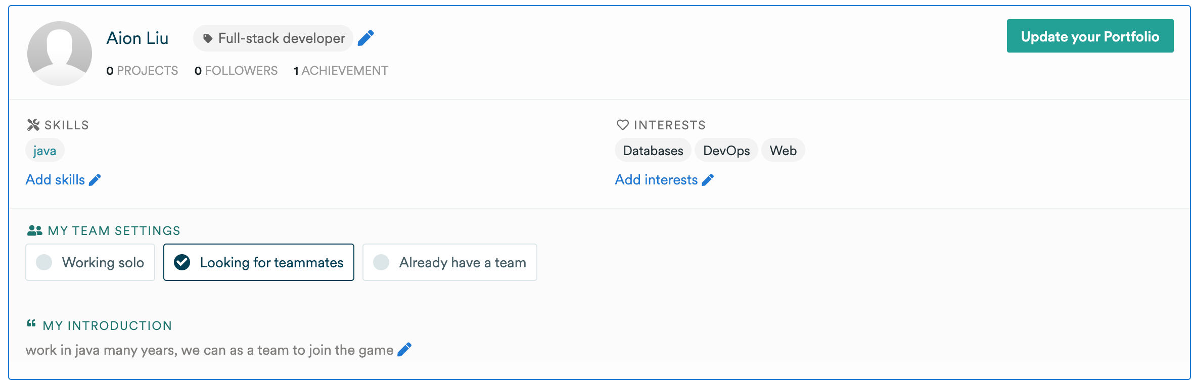Image resolution: width=1192 pixels, height=383 pixels.
Task: Open the Add interests link
Action: coord(656,180)
